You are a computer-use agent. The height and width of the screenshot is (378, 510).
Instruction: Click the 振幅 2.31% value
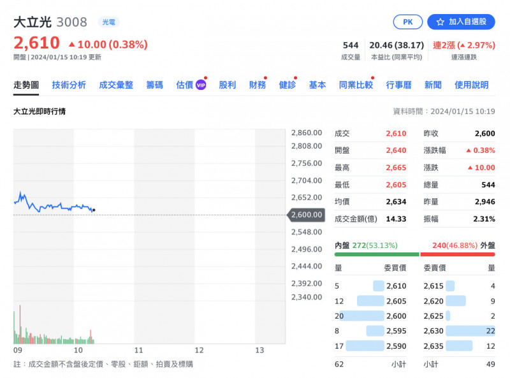click(x=484, y=219)
